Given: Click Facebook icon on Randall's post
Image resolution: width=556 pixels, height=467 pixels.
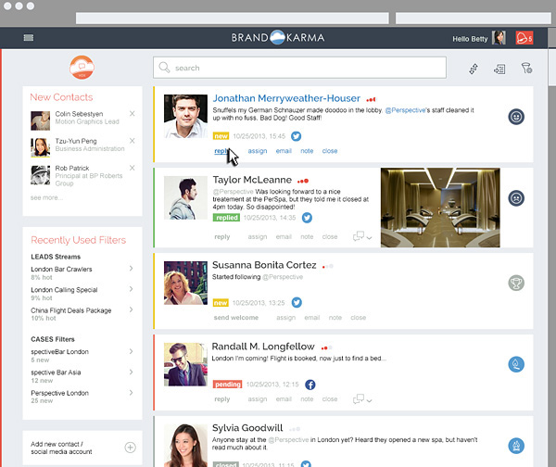Looking at the screenshot, I should [310, 385].
